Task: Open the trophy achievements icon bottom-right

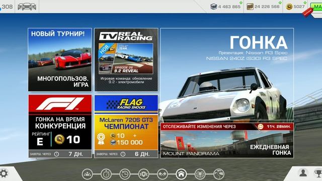Action: [x=318, y=173]
